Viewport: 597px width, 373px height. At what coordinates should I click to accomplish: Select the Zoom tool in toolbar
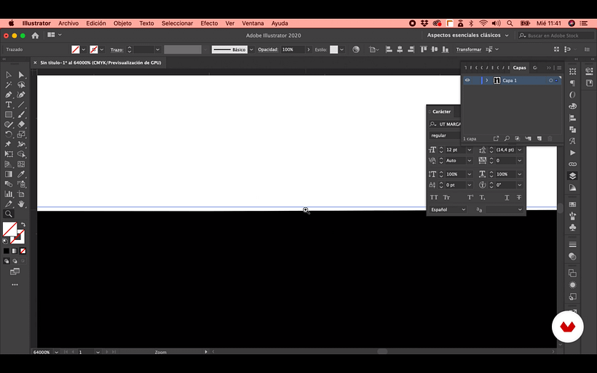[x=9, y=214]
